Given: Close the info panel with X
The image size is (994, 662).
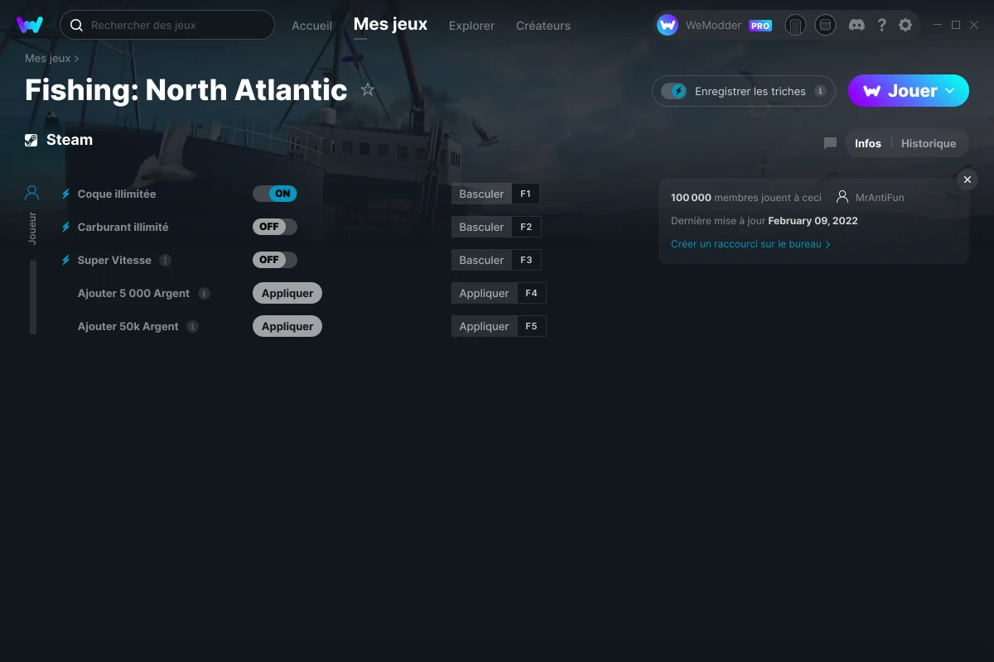Looking at the screenshot, I should [967, 180].
